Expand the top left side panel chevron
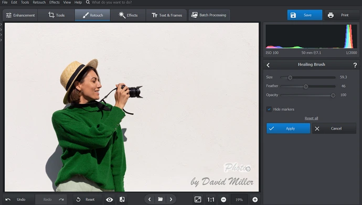362x205 pixels. pos(1,24)
